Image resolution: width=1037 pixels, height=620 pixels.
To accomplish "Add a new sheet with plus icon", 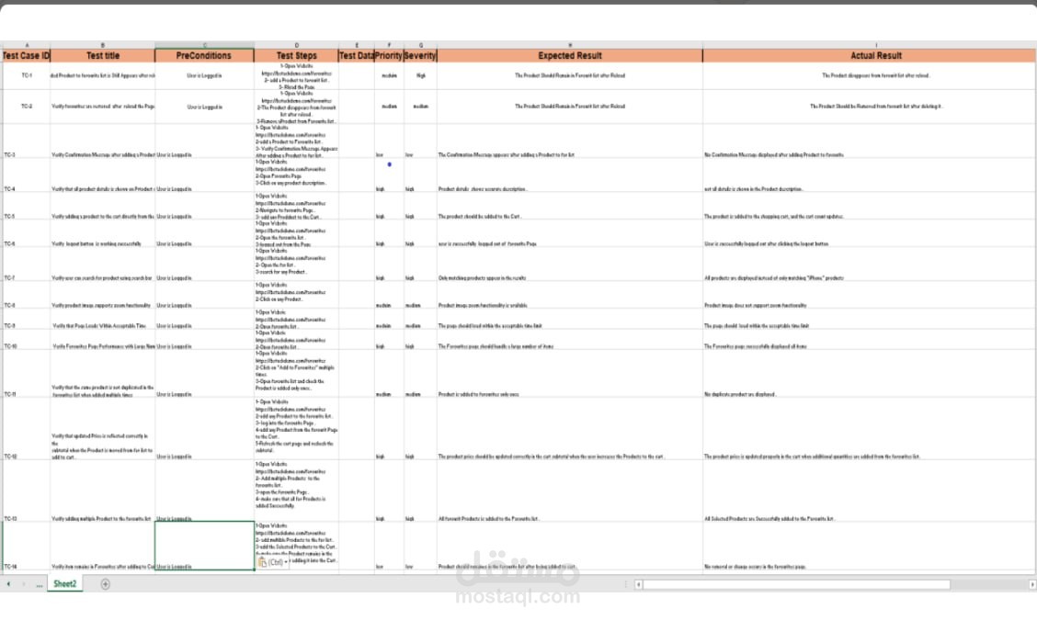I will click(x=105, y=583).
